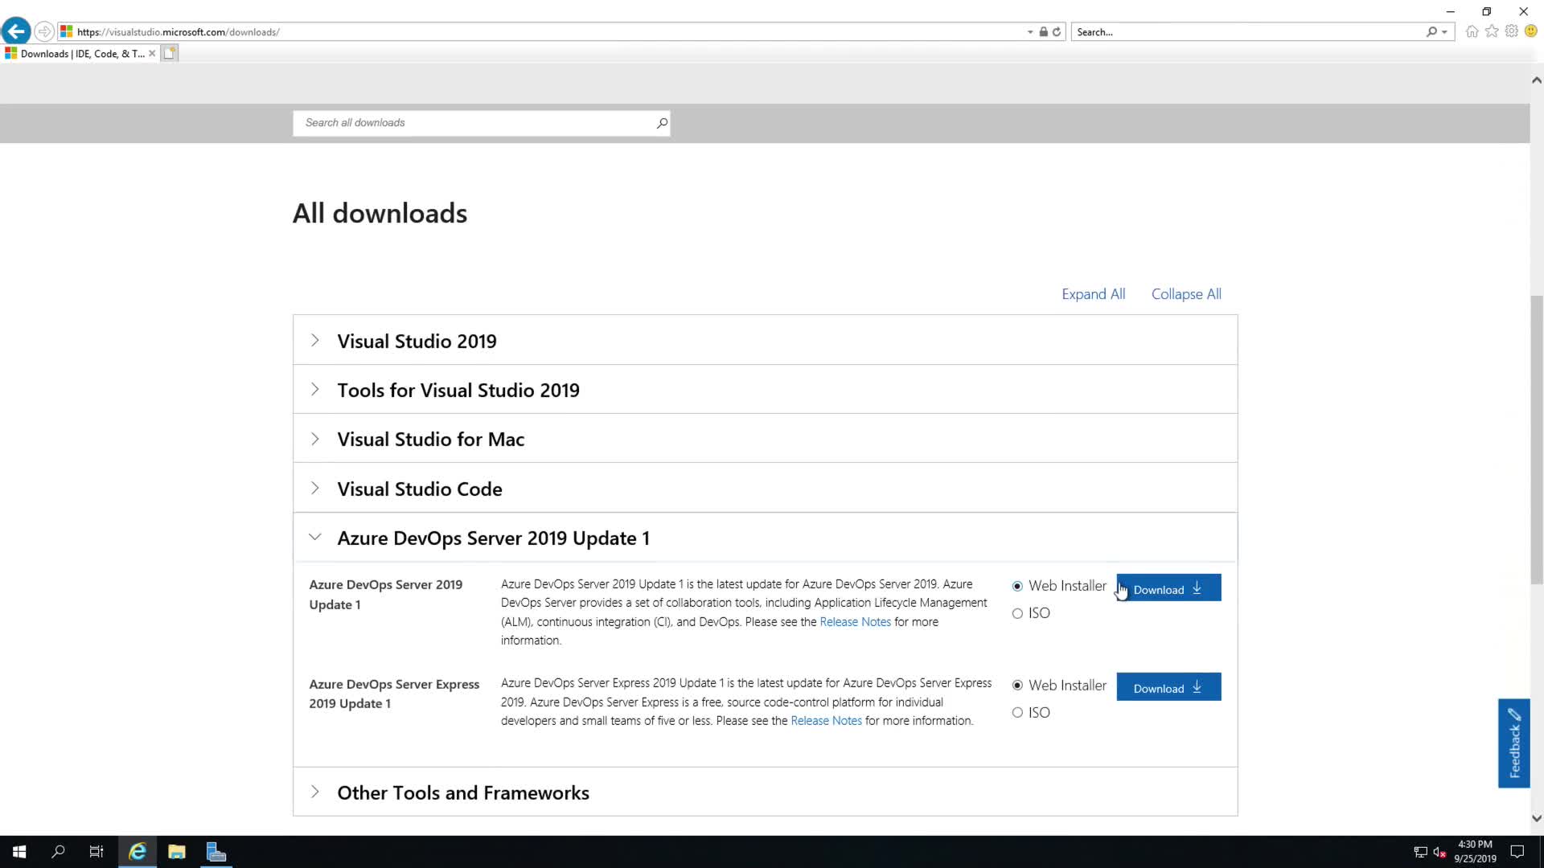Open File Explorer from taskbar
The width and height of the screenshot is (1544, 868).
pyautogui.click(x=177, y=852)
